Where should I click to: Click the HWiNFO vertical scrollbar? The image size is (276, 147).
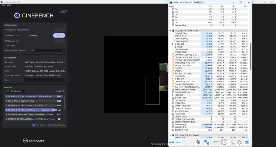[x=251, y=56]
